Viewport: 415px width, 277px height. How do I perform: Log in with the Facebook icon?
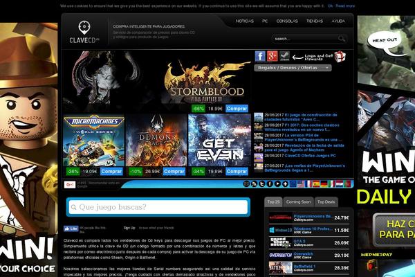260,56
